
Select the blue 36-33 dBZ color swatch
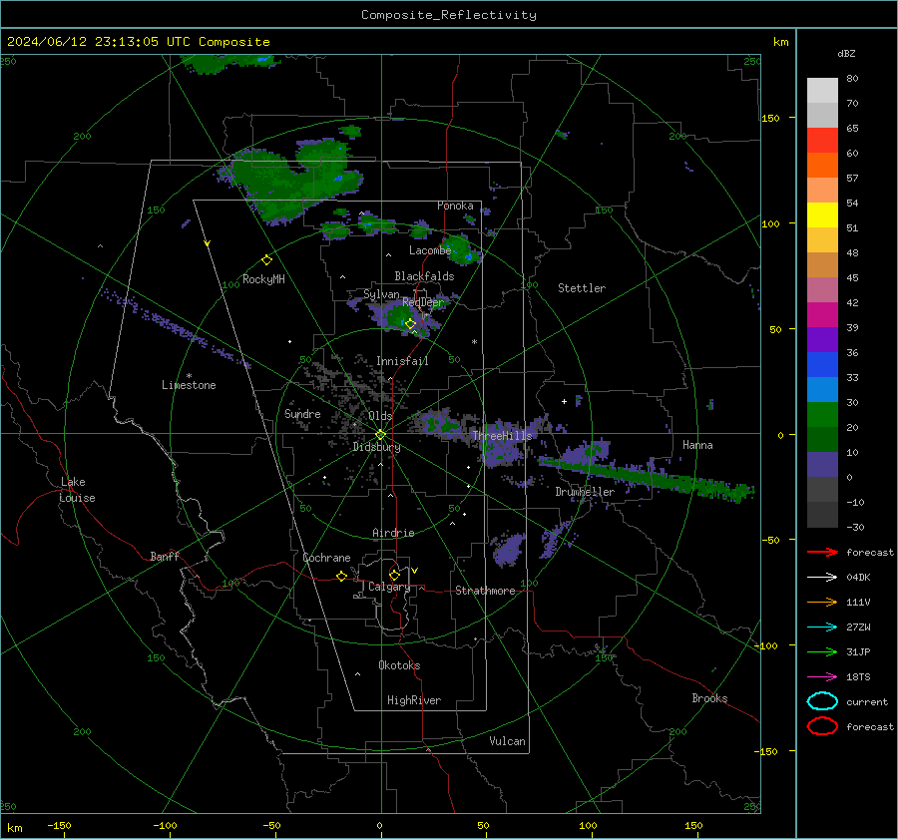click(822, 365)
